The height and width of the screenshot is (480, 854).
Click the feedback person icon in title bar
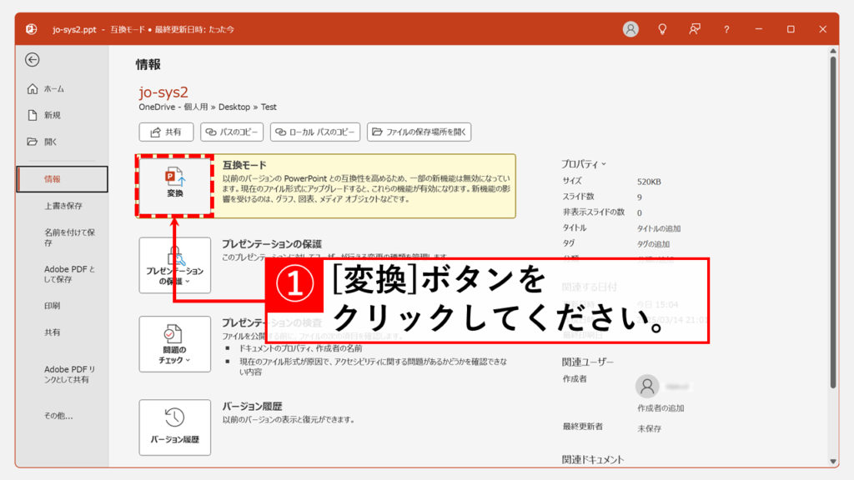695,29
